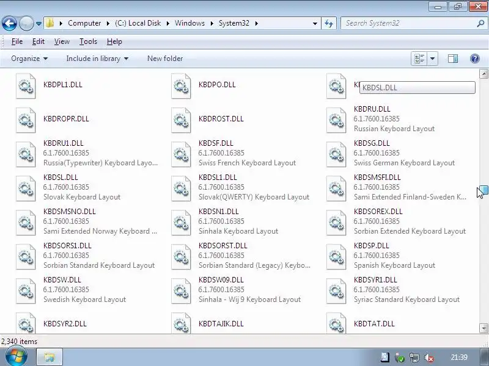Click the scroll up arrow of file list
This screenshot has height=366, width=489.
coord(483,74)
